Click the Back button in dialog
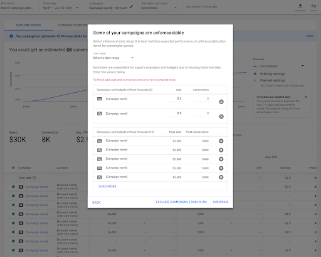This screenshot has width=321, height=257. [x=97, y=202]
